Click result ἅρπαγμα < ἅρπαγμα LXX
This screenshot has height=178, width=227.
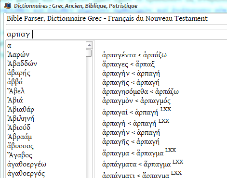139,153
